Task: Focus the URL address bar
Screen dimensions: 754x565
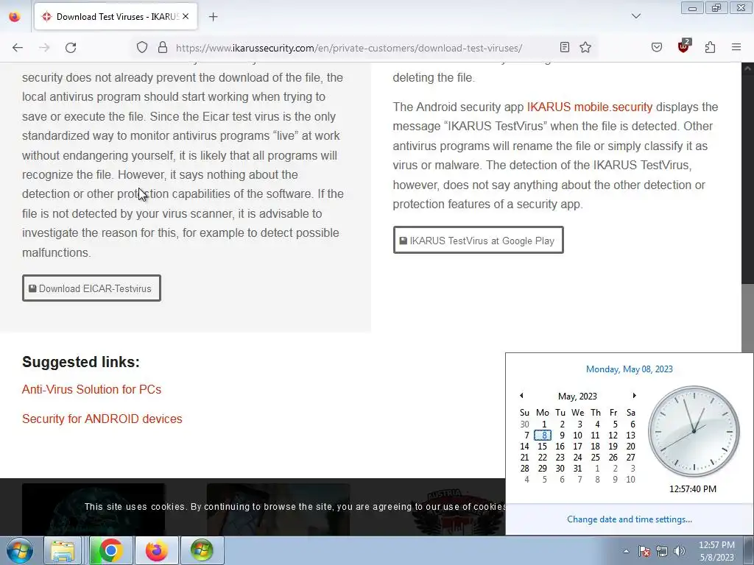Action: [365, 48]
